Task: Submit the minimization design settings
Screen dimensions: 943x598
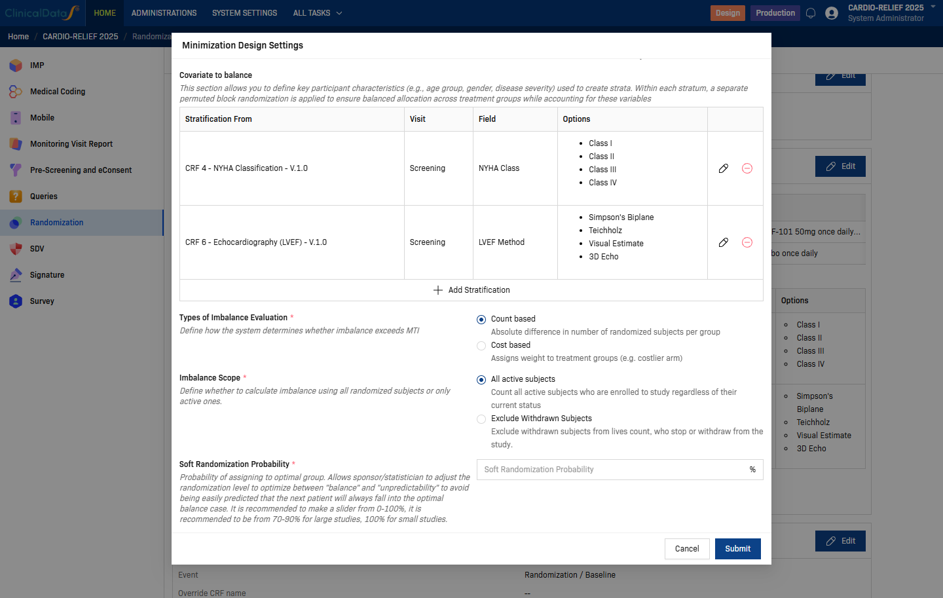Action: (x=738, y=549)
